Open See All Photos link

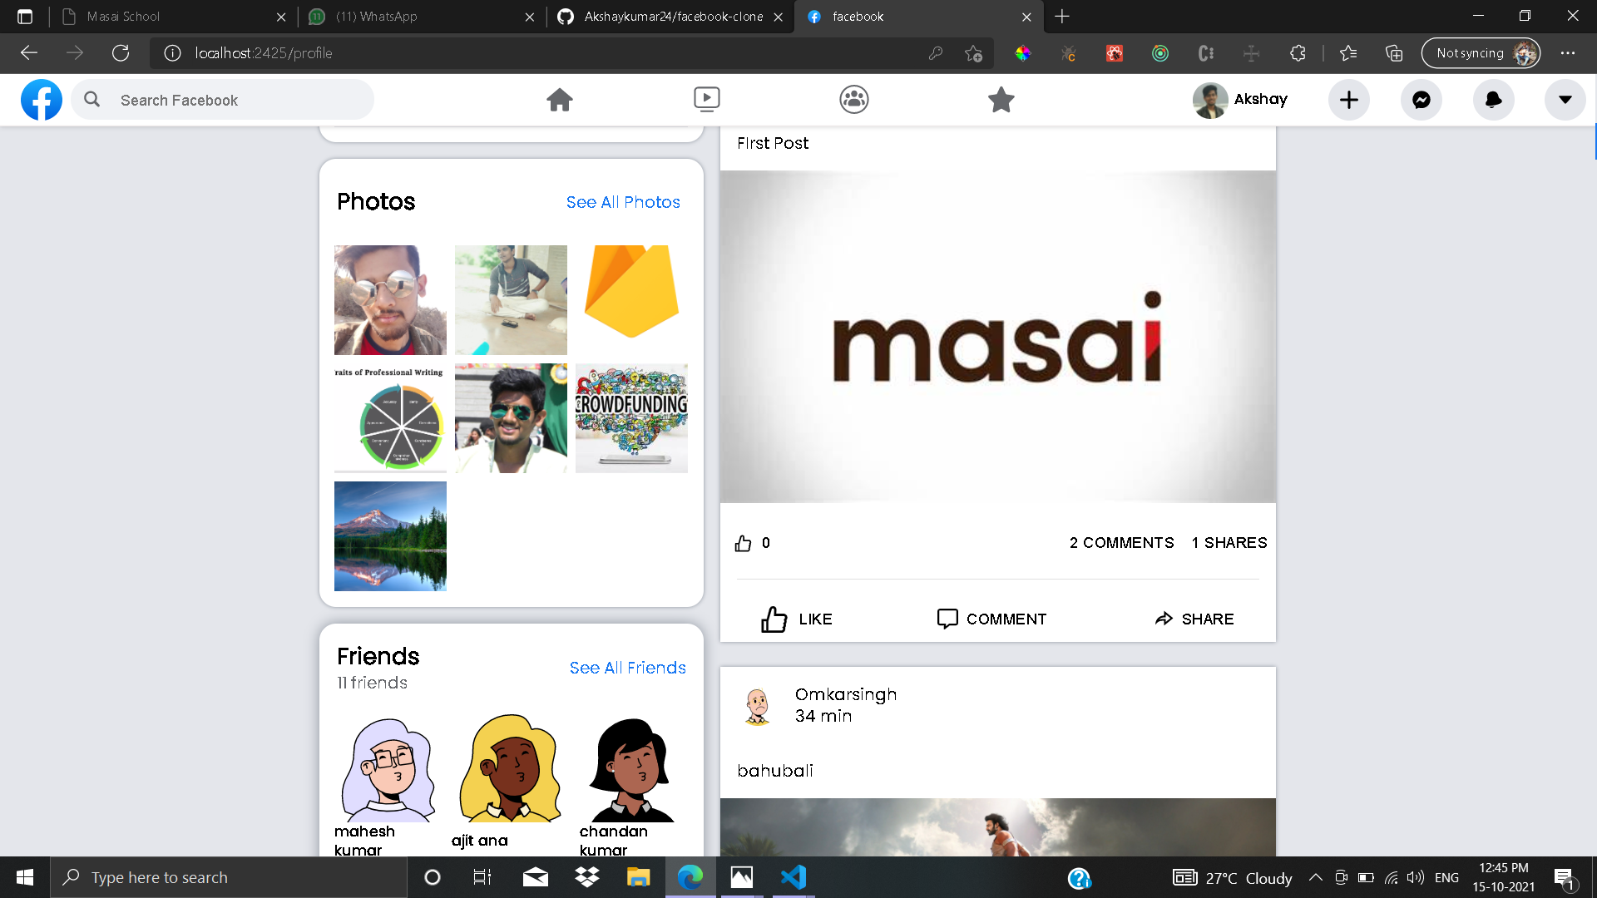tap(623, 202)
